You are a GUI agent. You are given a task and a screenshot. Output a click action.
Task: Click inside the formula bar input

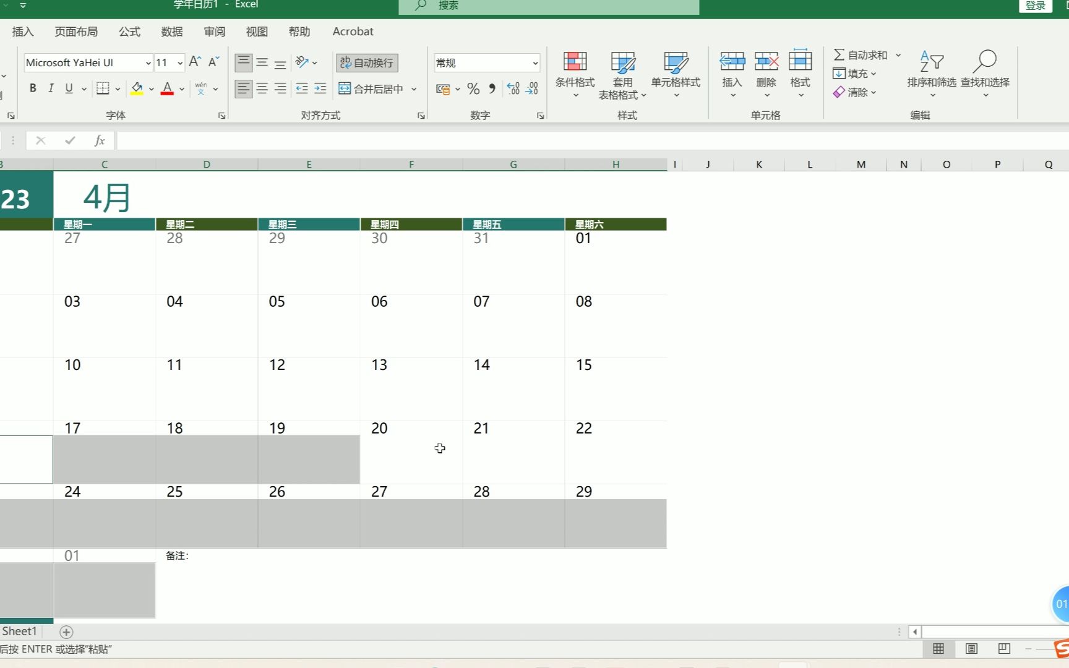pos(593,140)
